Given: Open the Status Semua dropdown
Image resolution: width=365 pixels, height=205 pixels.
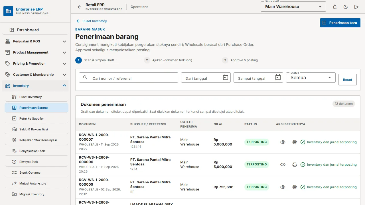Looking at the screenshot, I should (311, 77).
